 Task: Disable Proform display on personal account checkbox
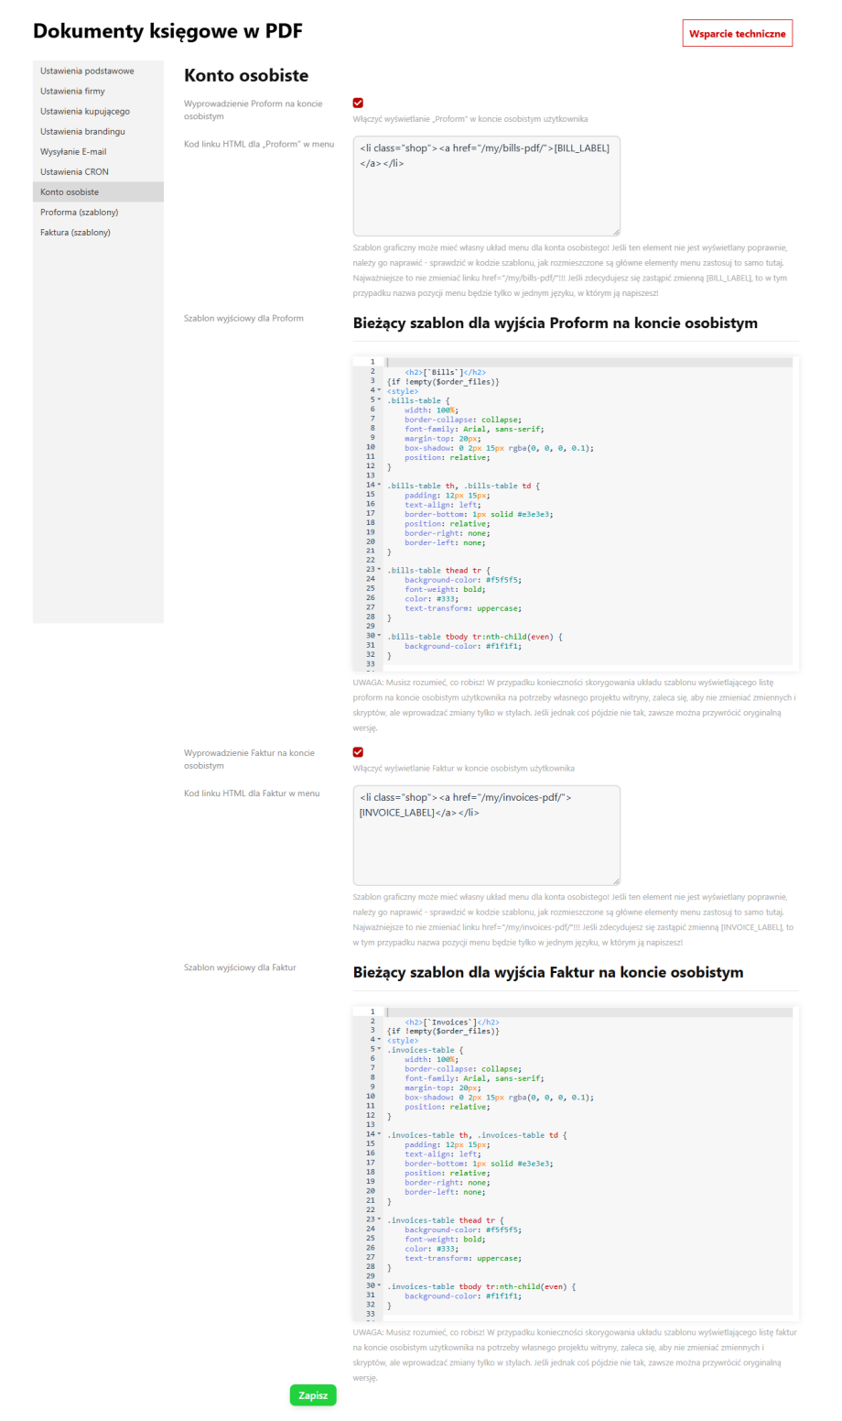click(x=358, y=104)
